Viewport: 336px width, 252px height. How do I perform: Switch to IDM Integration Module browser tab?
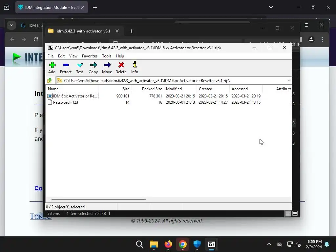click(x=52, y=8)
